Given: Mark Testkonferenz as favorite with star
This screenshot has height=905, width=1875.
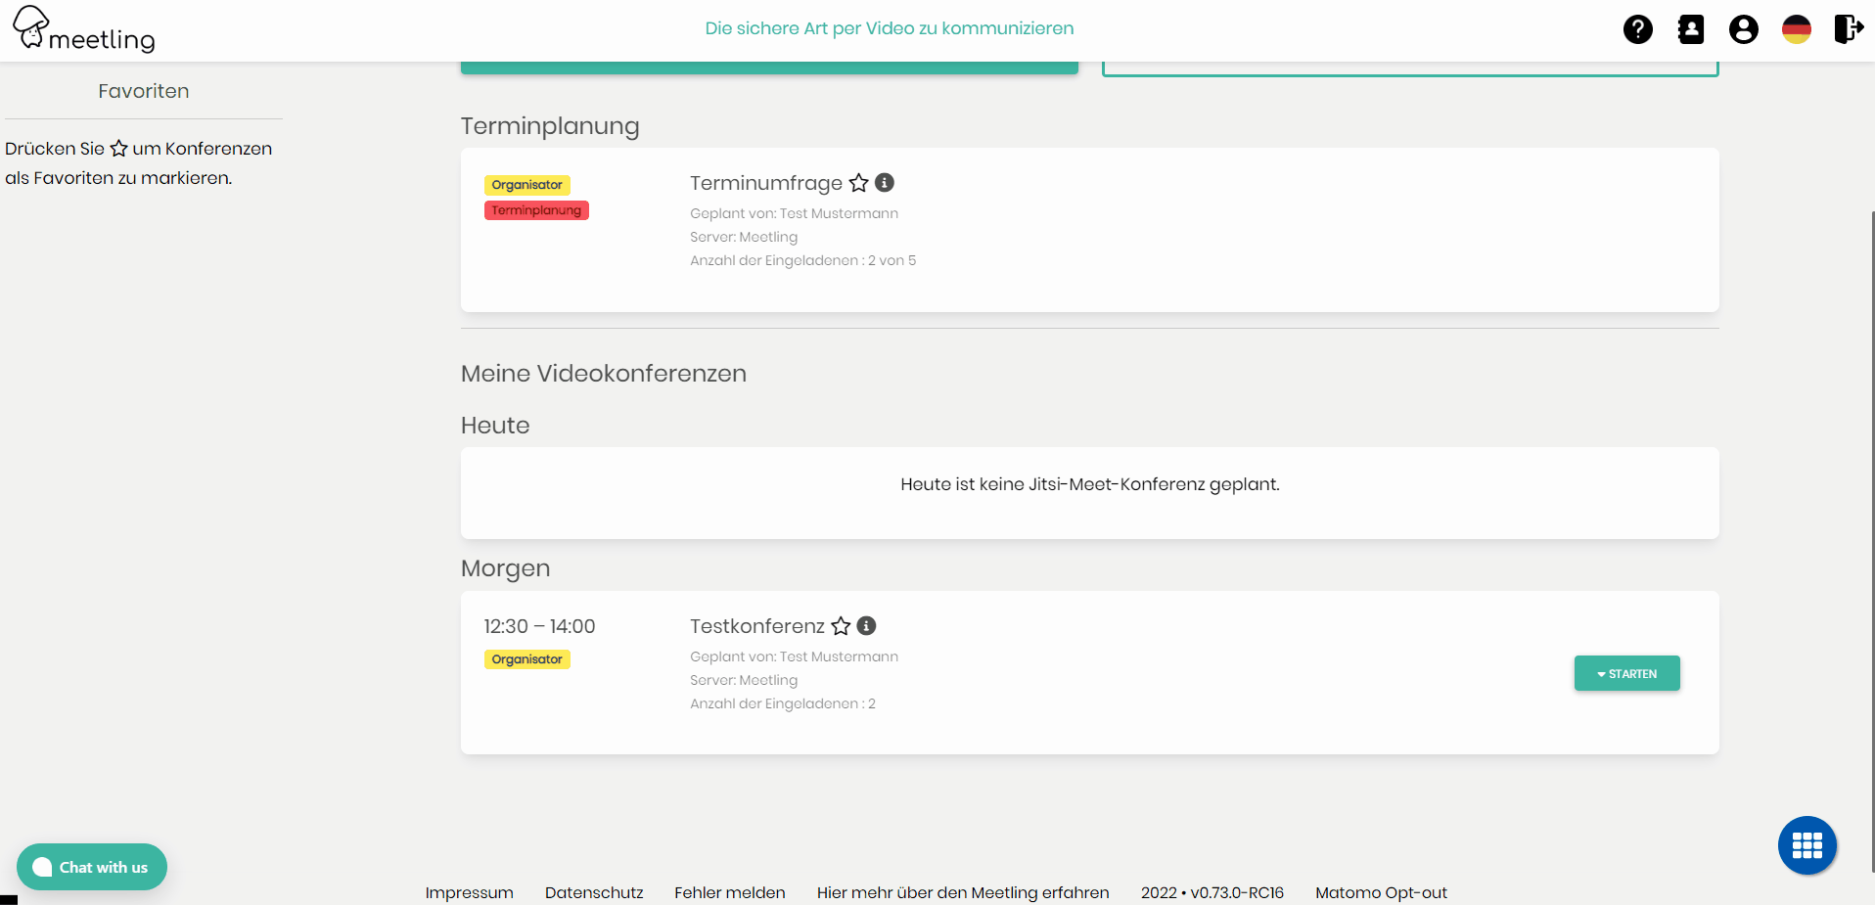Looking at the screenshot, I should pos(841,626).
